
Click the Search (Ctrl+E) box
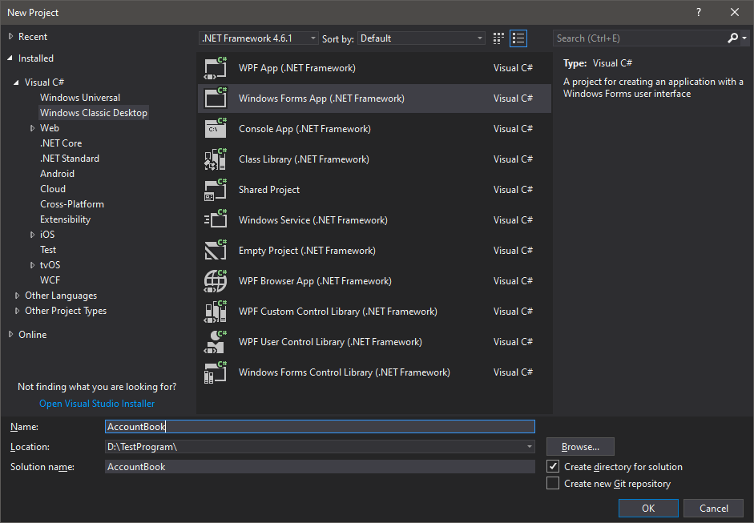coord(639,38)
